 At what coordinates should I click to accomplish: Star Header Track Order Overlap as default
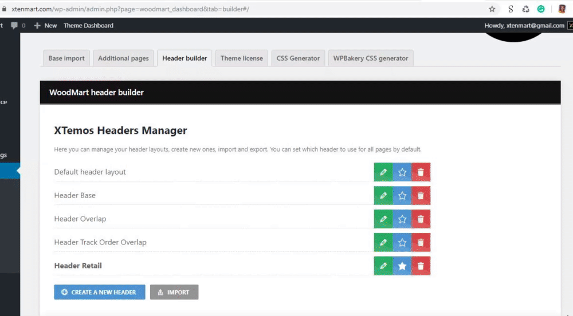point(402,242)
